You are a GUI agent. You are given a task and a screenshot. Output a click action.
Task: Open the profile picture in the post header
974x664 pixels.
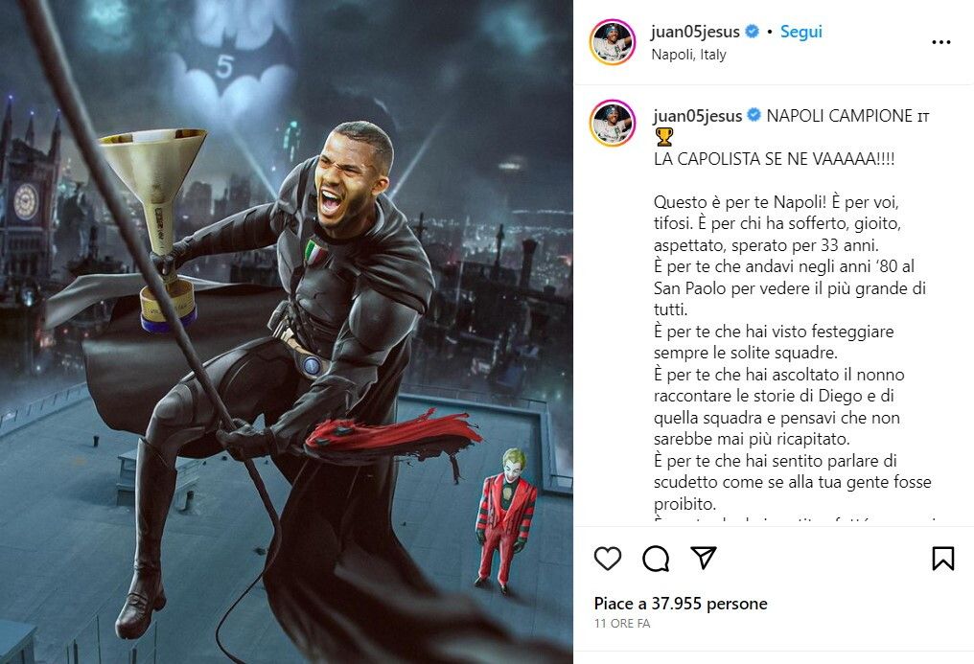(x=612, y=42)
